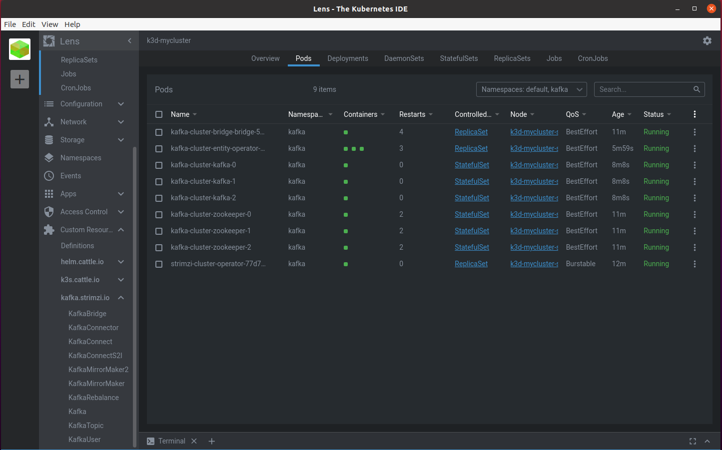Collapse the Custom Resources section chevron
Viewport: 722px width, 450px height.
point(121,230)
